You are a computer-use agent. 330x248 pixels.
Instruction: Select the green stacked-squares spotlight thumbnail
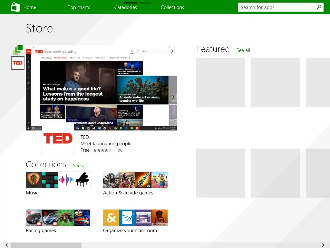coord(18,50)
